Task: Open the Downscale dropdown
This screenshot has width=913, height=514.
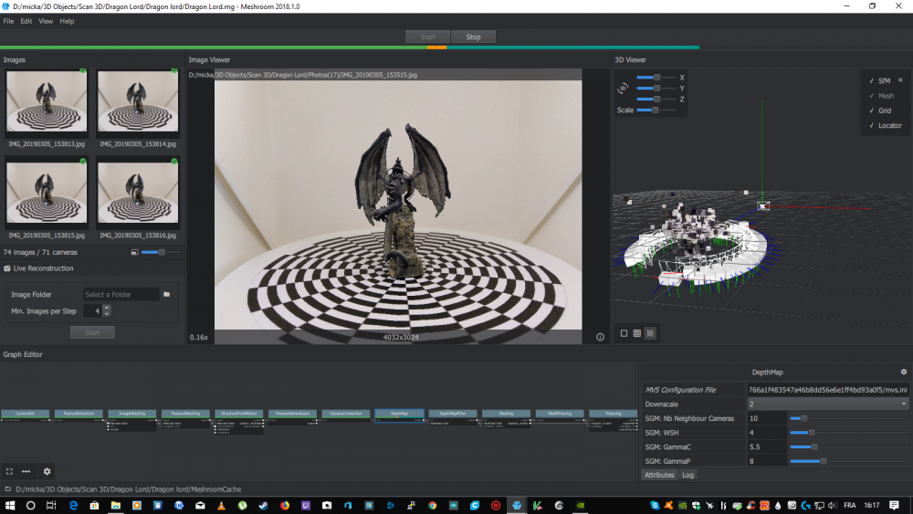Action: click(x=827, y=404)
